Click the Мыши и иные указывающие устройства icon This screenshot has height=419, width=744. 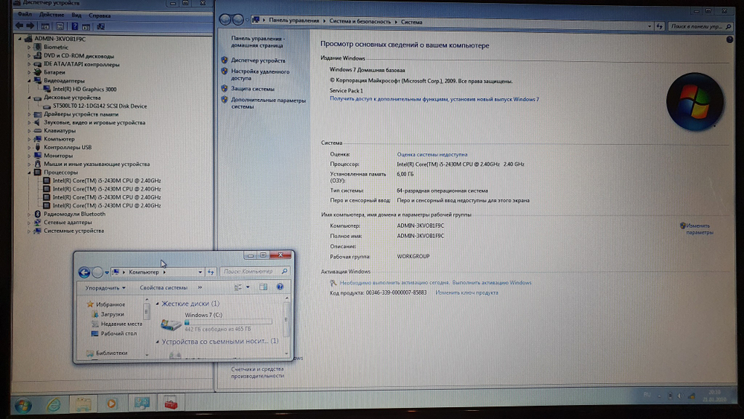click(37, 164)
